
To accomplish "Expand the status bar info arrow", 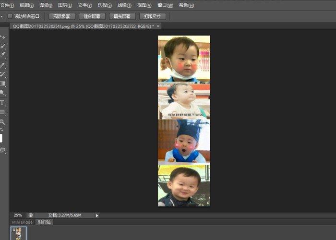I will point(97,216).
